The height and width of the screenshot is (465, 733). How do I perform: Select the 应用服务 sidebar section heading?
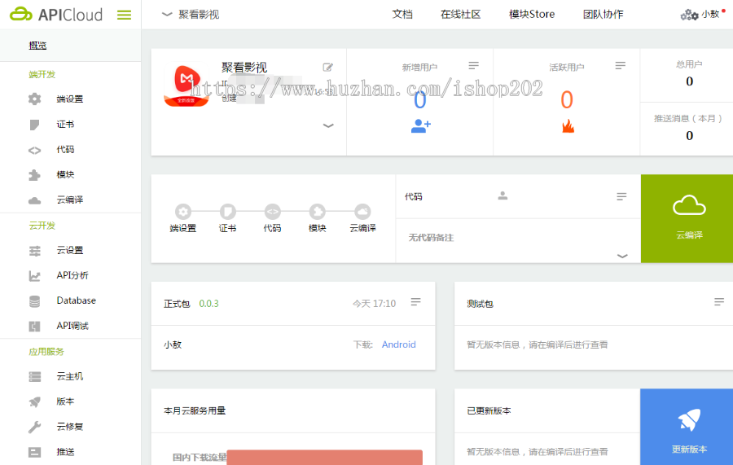click(46, 352)
